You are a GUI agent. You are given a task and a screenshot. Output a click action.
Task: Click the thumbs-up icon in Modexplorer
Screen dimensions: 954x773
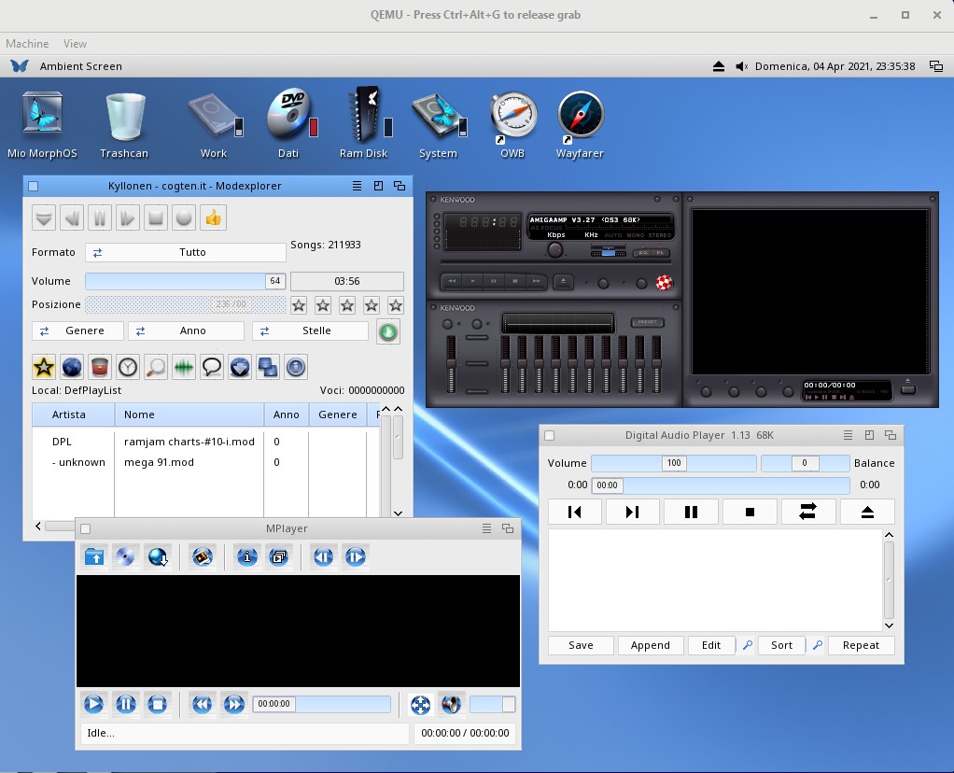pos(213,218)
